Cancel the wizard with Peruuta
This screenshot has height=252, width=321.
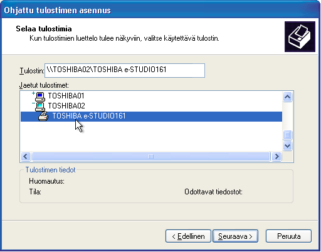pos(288,236)
